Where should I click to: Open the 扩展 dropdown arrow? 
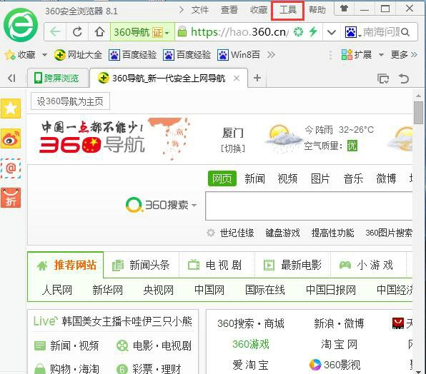coord(381,55)
